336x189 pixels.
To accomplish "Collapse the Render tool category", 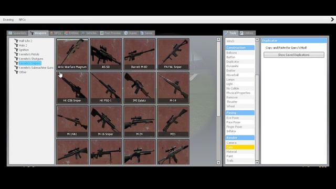I will 240,138.
